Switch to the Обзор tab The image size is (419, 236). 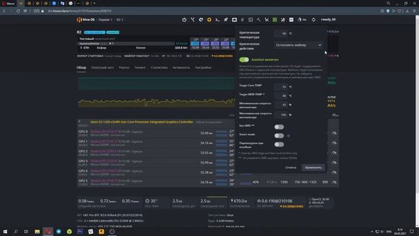(x=81, y=68)
